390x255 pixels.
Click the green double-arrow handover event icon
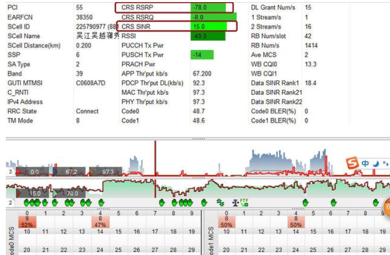point(220,202)
